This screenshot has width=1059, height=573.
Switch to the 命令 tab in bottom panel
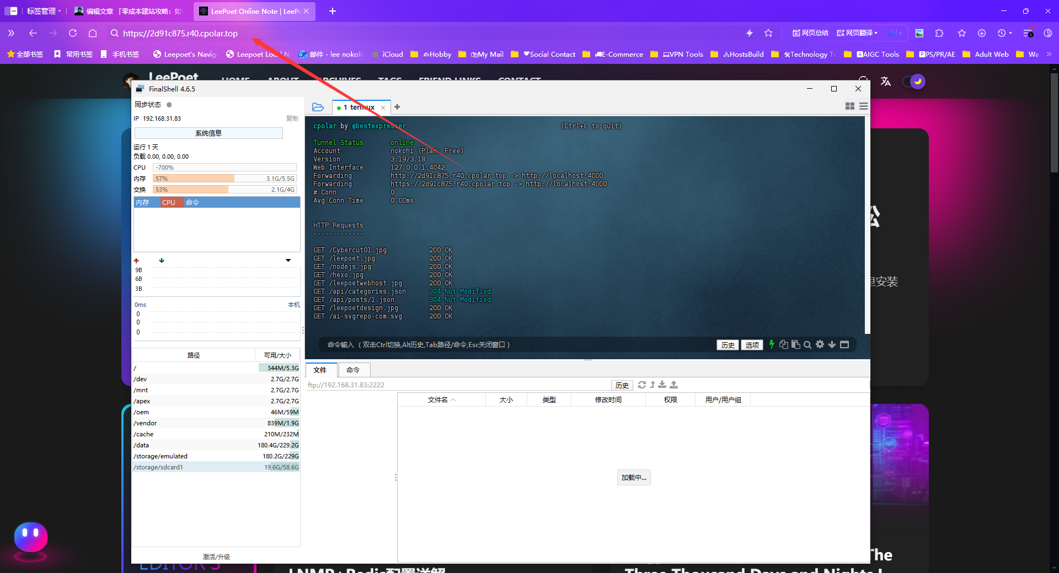353,370
